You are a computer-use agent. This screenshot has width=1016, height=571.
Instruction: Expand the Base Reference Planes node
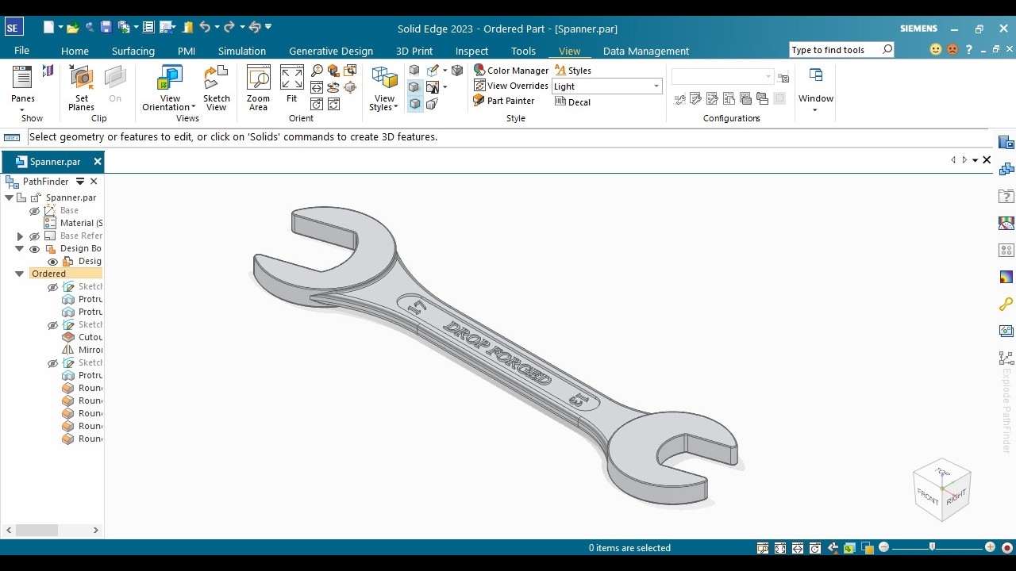pos(20,236)
